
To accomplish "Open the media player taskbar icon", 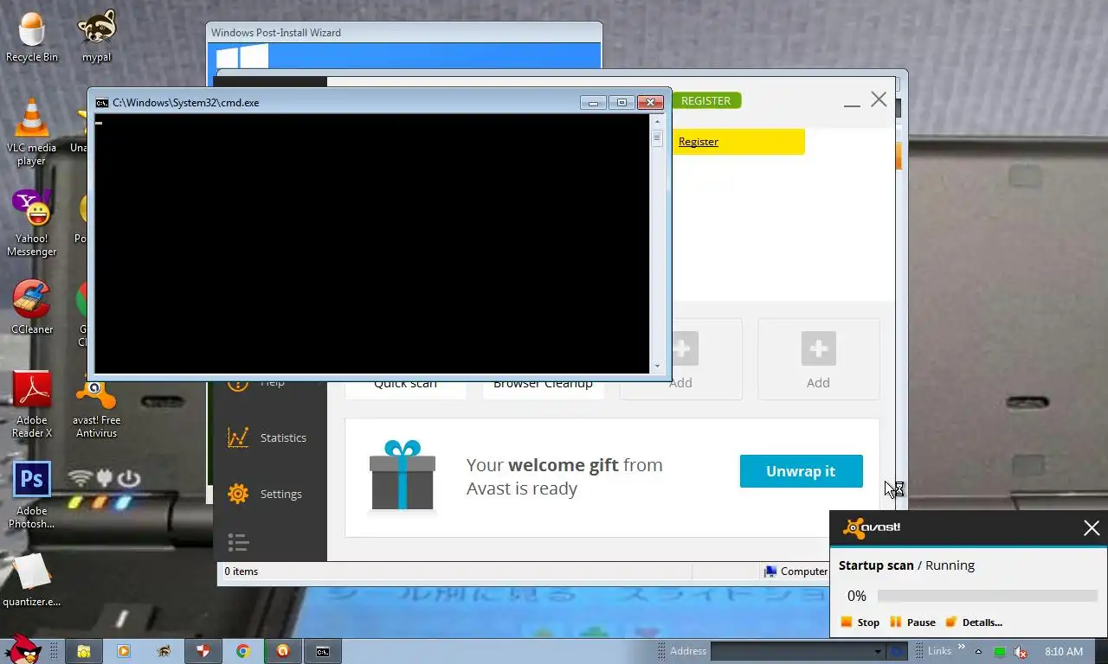I will point(124,651).
